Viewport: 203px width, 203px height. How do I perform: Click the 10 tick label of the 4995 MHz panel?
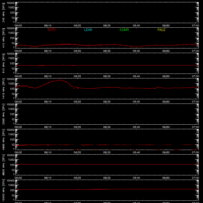click(x=13, y=145)
